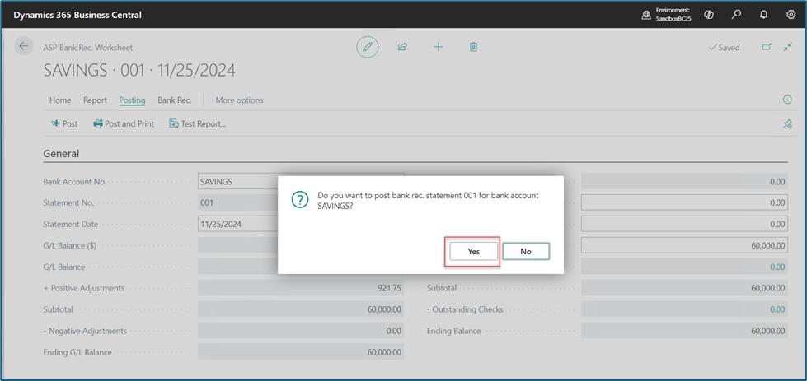Select the Bank Rec. tab
This screenshot has width=807, height=381.
pyautogui.click(x=175, y=100)
